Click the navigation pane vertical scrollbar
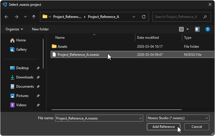Viewport: 215px width, 136px height. click(43, 54)
